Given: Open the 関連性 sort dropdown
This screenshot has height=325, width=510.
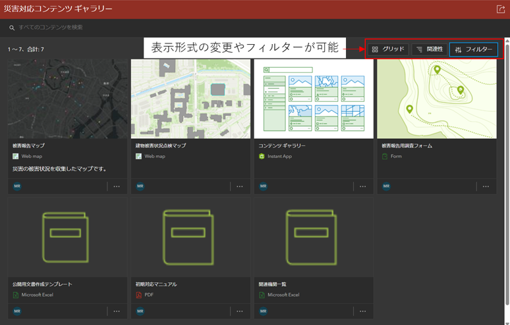Looking at the screenshot, I should tap(429, 49).
